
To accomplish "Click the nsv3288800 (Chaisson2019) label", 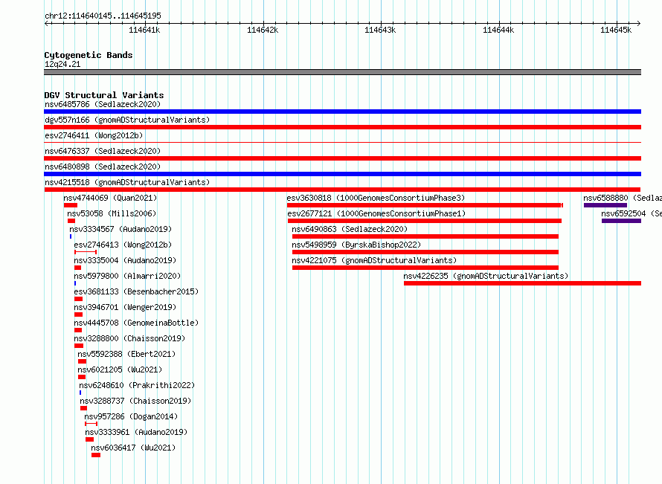I will [129, 338].
